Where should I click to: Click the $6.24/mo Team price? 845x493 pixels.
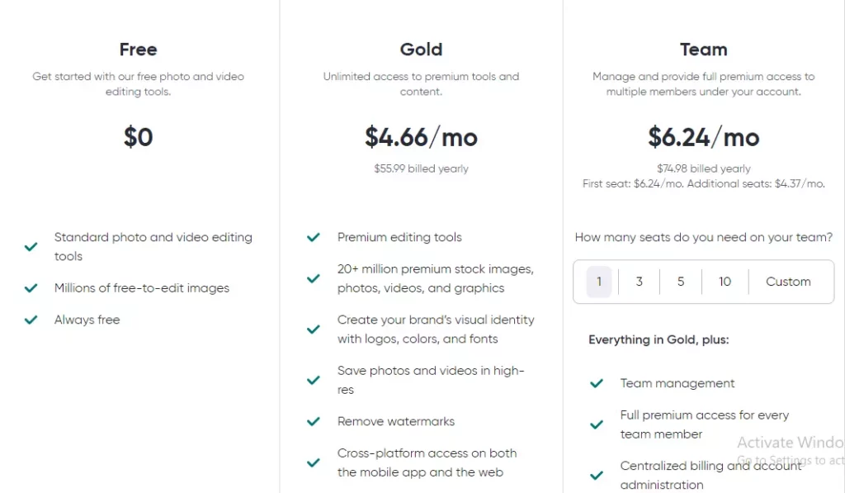pos(703,137)
